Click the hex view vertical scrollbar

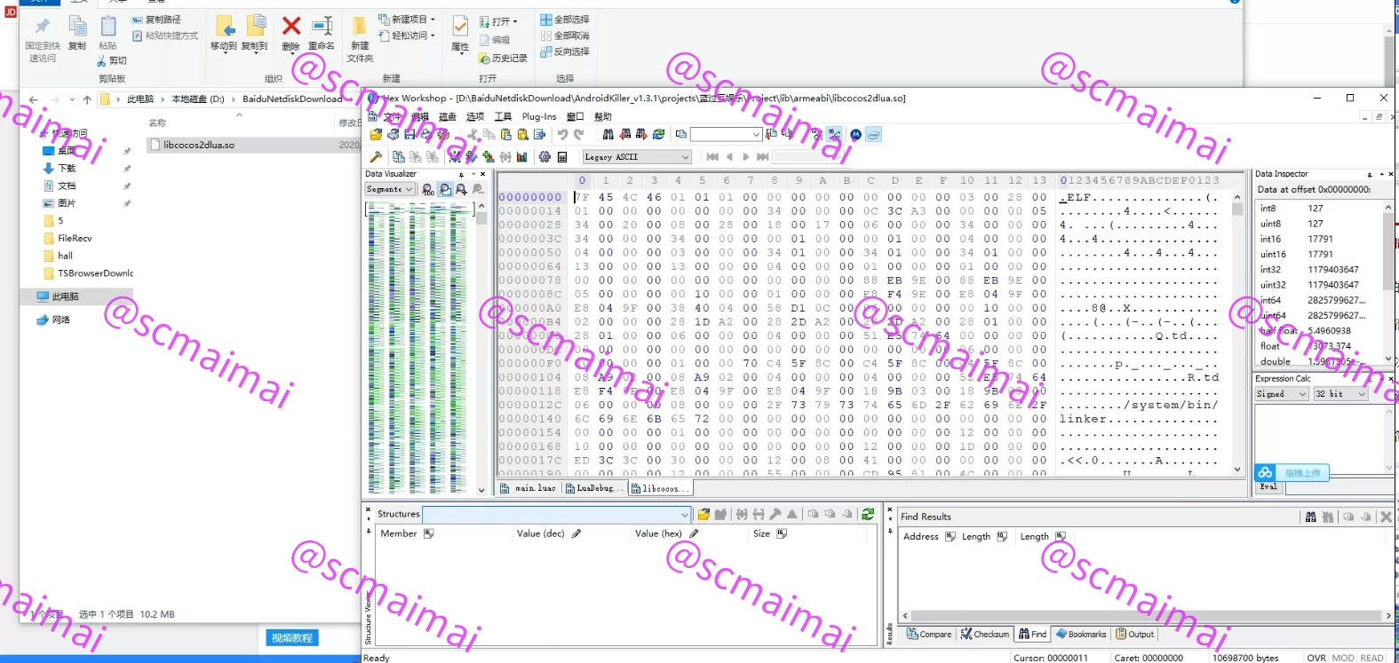click(x=1237, y=333)
